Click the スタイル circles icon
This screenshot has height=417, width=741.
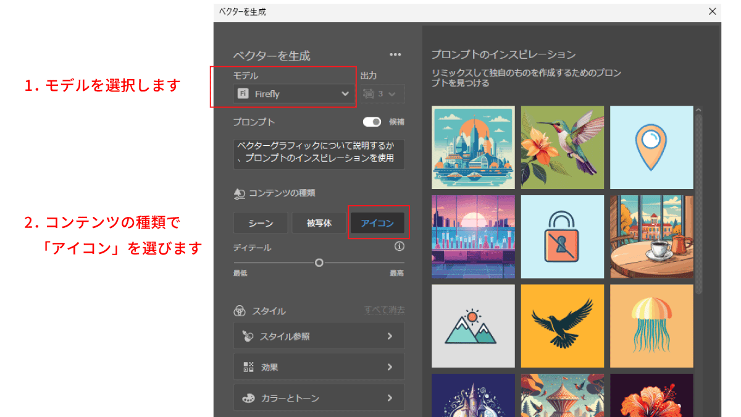(x=240, y=311)
